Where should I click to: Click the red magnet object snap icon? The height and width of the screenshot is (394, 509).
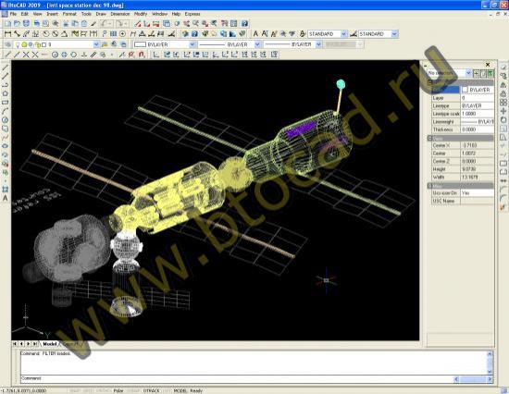click(142, 55)
